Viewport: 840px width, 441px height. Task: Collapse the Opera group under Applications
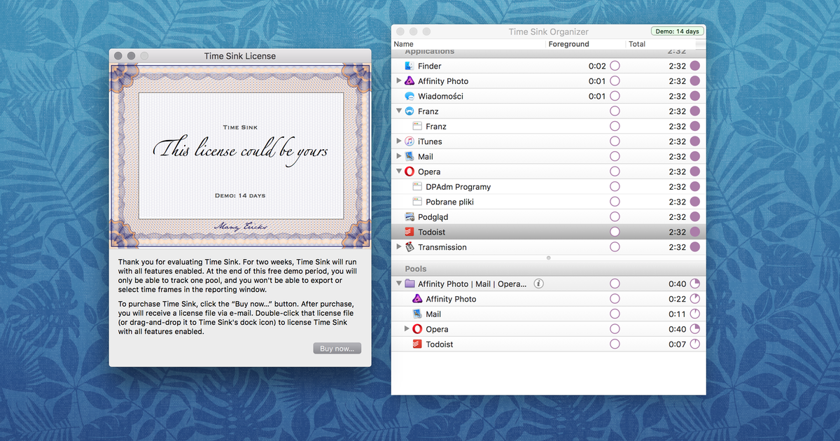click(x=399, y=171)
